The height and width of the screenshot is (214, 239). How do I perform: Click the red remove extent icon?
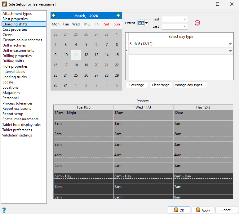[197, 23]
